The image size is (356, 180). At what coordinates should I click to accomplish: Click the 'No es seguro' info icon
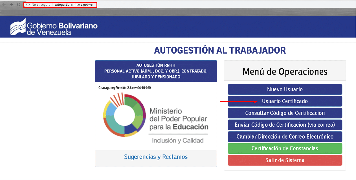click(28, 5)
